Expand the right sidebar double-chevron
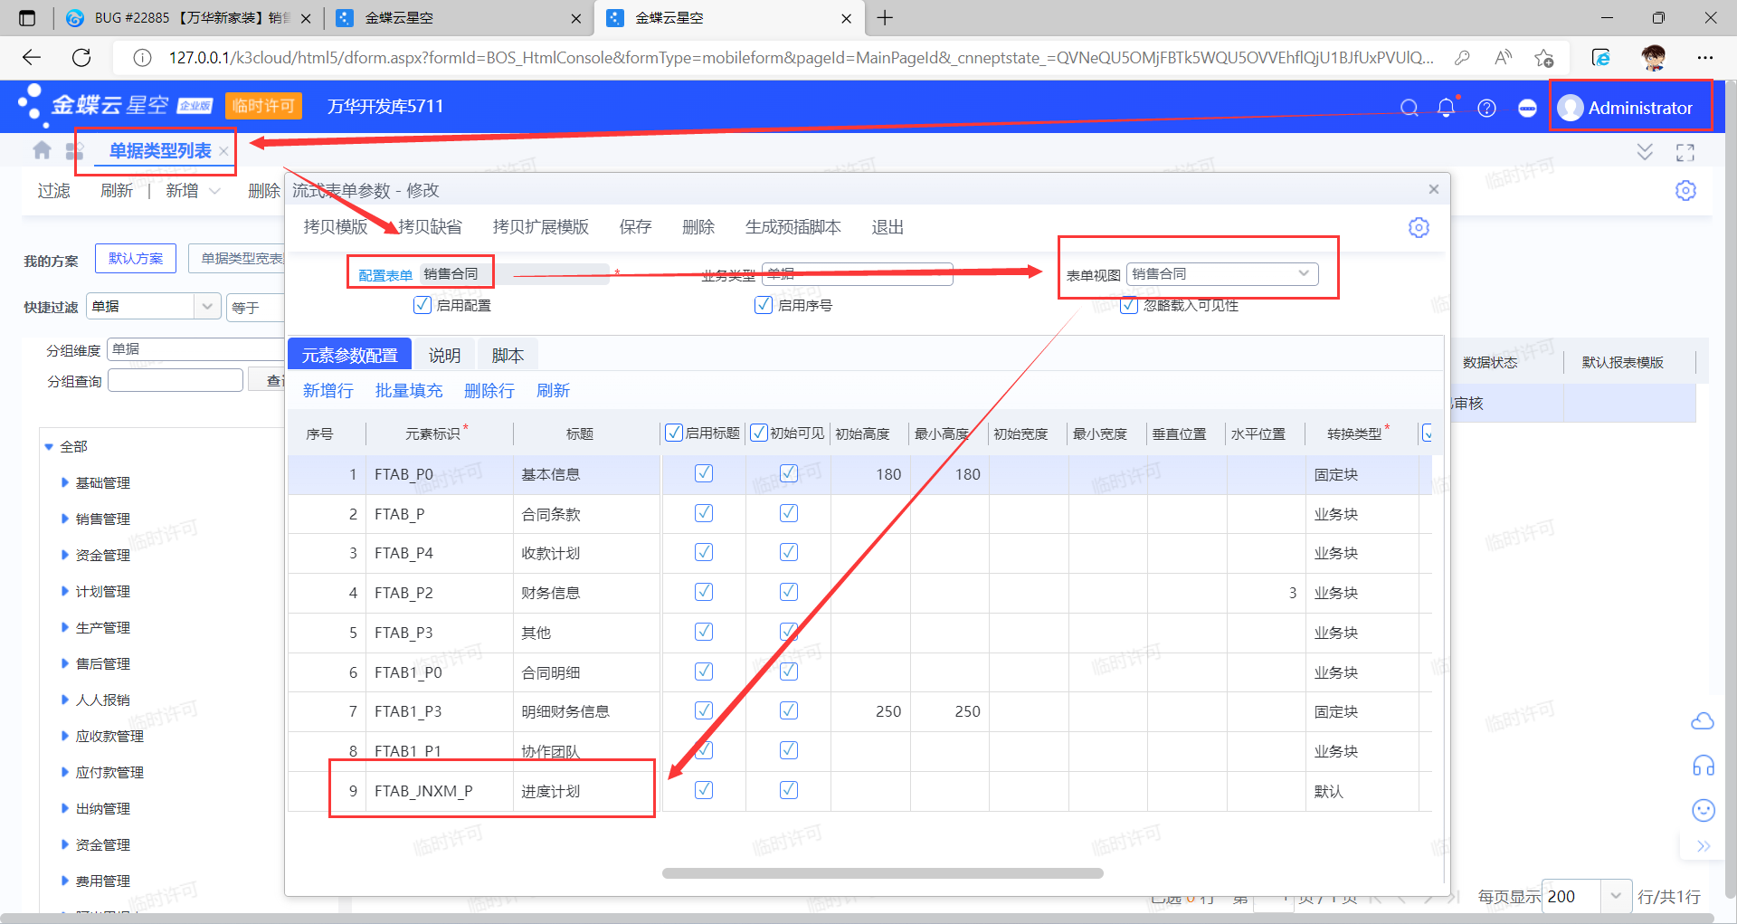This screenshot has height=924, width=1737. click(1704, 846)
